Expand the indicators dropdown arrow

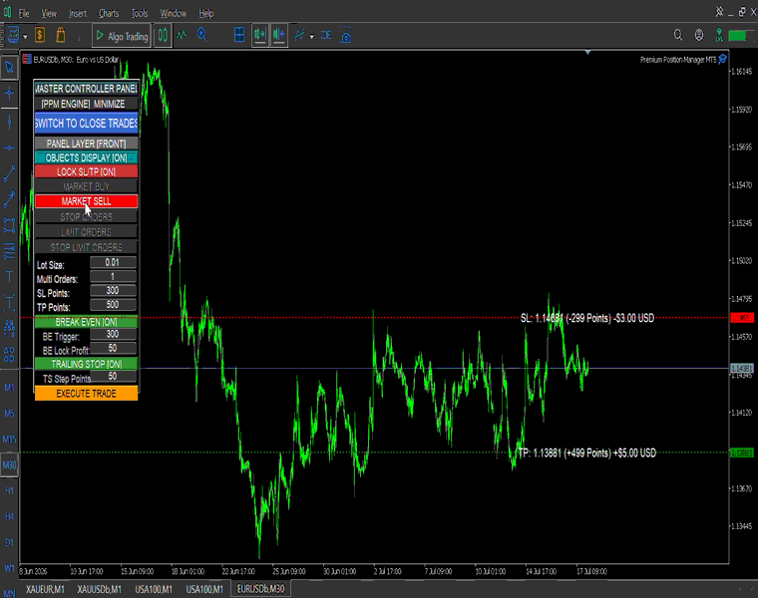(x=312, y=37)
